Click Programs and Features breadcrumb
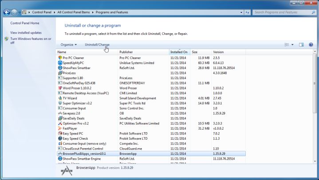The height and width of the screenshot is (180, 319). click(112, 12)
